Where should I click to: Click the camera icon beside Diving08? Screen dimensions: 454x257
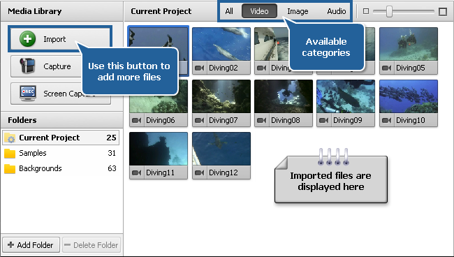tap(261, 120)
